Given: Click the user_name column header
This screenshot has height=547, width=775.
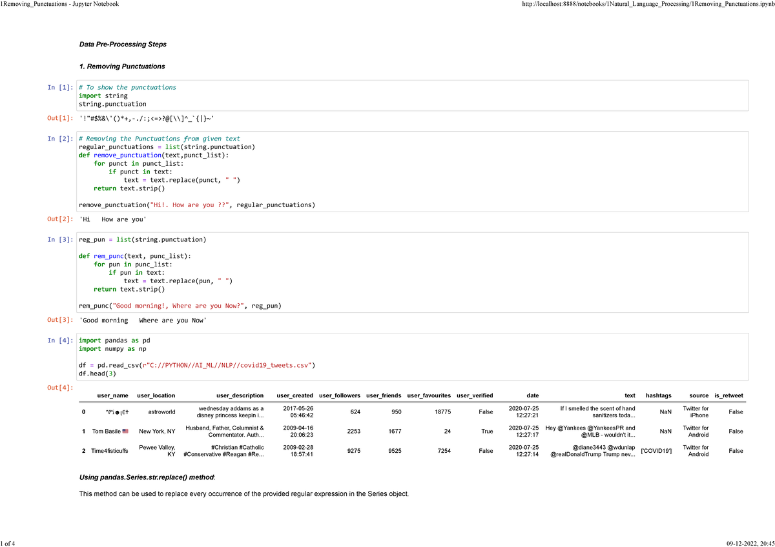Looking at the screenshot, I should coord(112,395).
